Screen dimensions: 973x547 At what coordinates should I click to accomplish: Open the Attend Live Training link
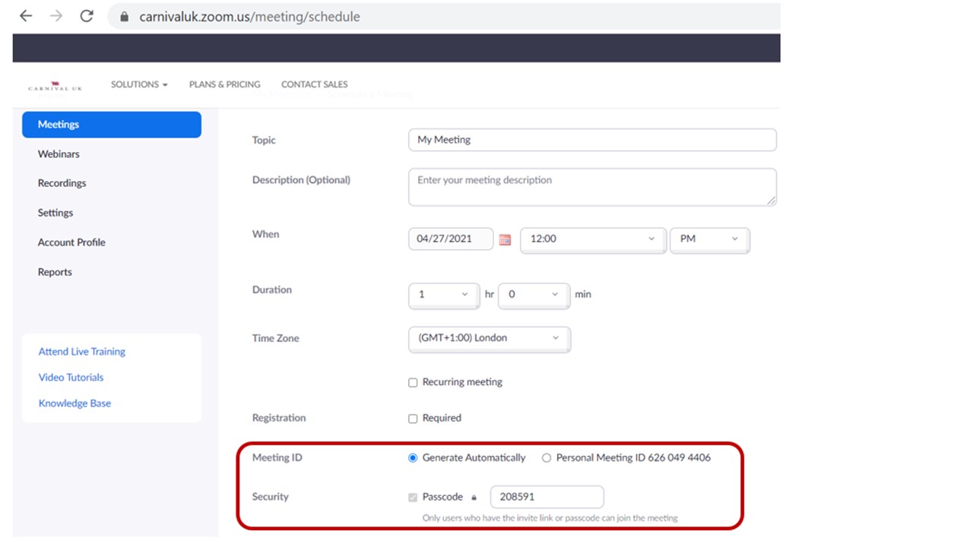click(x=82, y=352)
